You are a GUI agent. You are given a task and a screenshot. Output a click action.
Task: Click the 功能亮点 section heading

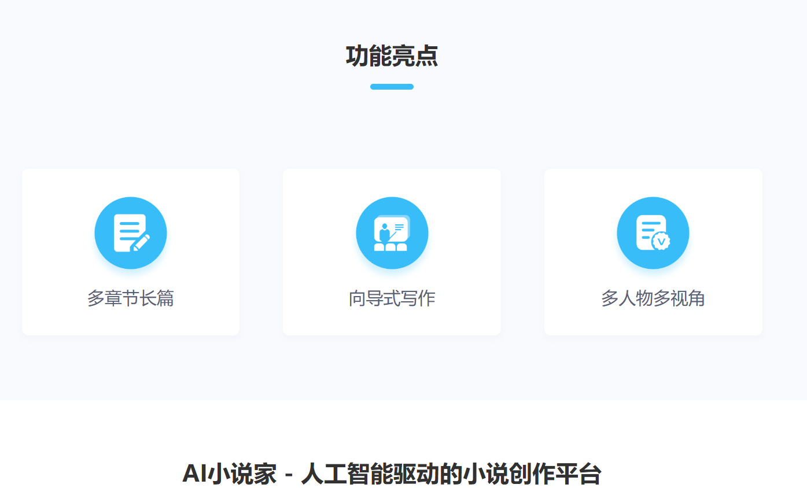(x=392, y=56)
